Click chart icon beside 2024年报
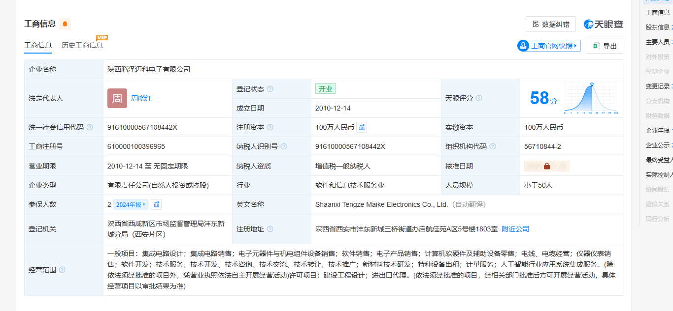673x311 pixels. point(156,204)
